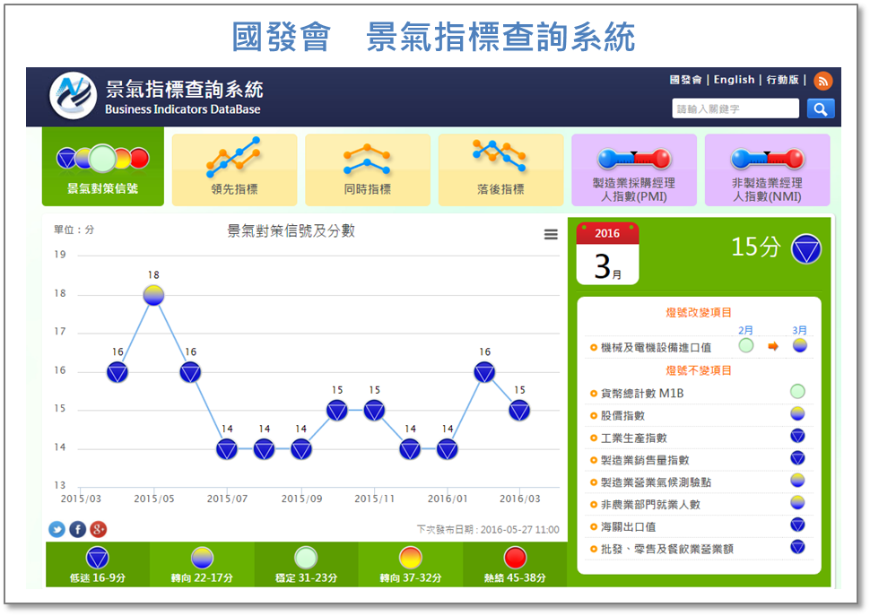The width and height of the screenshot is (870, 616).
Task: Open the 3月 calendar month selector
Action: (x=608, y=256)
